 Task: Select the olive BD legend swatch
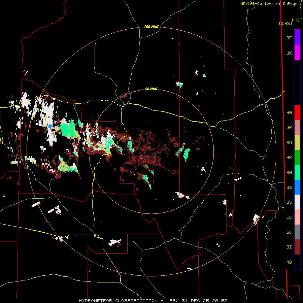(297, 143)
